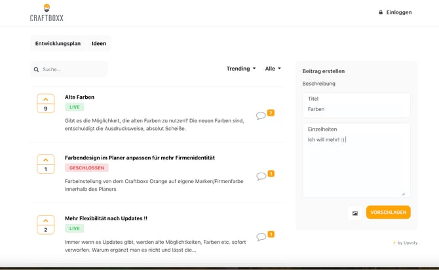
Task: Click the image upload icon button
Action: click(354, 212)
